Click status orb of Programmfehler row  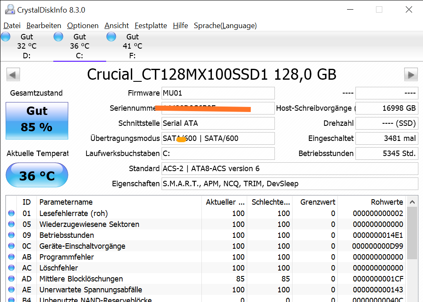click(11, 257)
